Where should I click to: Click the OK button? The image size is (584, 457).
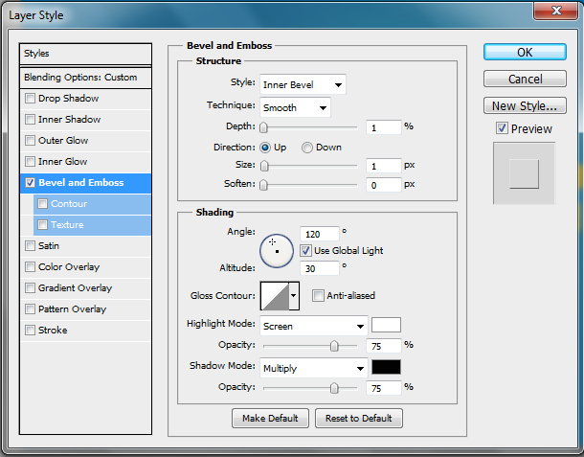[x=525, y=53]
